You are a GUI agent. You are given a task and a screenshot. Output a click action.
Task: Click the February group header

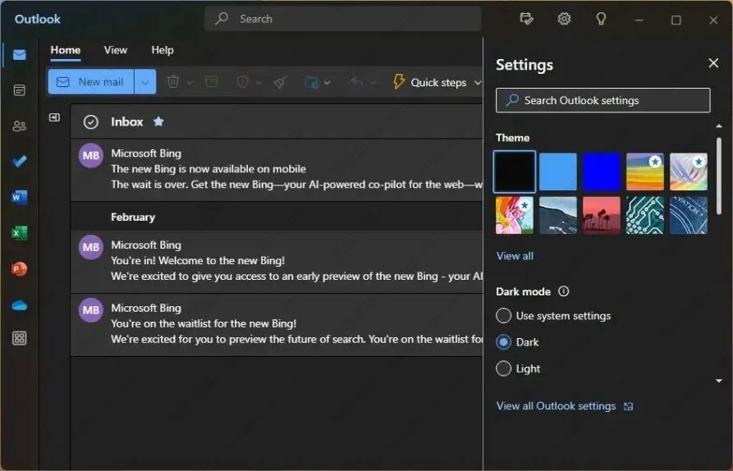click(277, 217)
